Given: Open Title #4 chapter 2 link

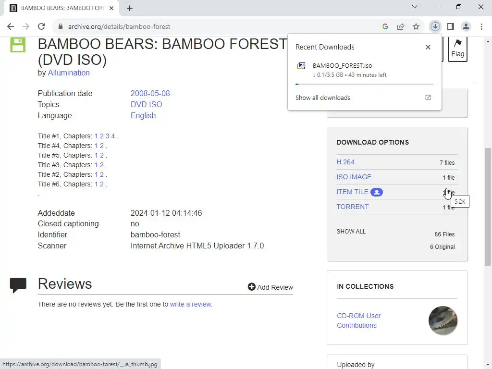Looking at the screenshot, I should click(x=102, y=146).
